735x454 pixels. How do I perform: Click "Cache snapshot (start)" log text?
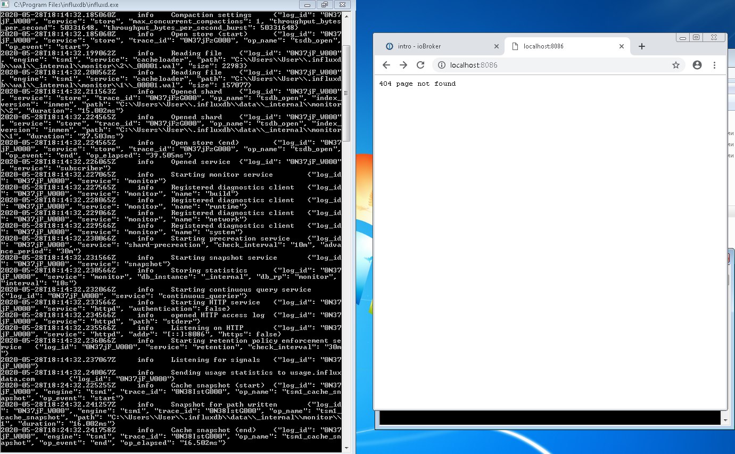coord(218,385)
